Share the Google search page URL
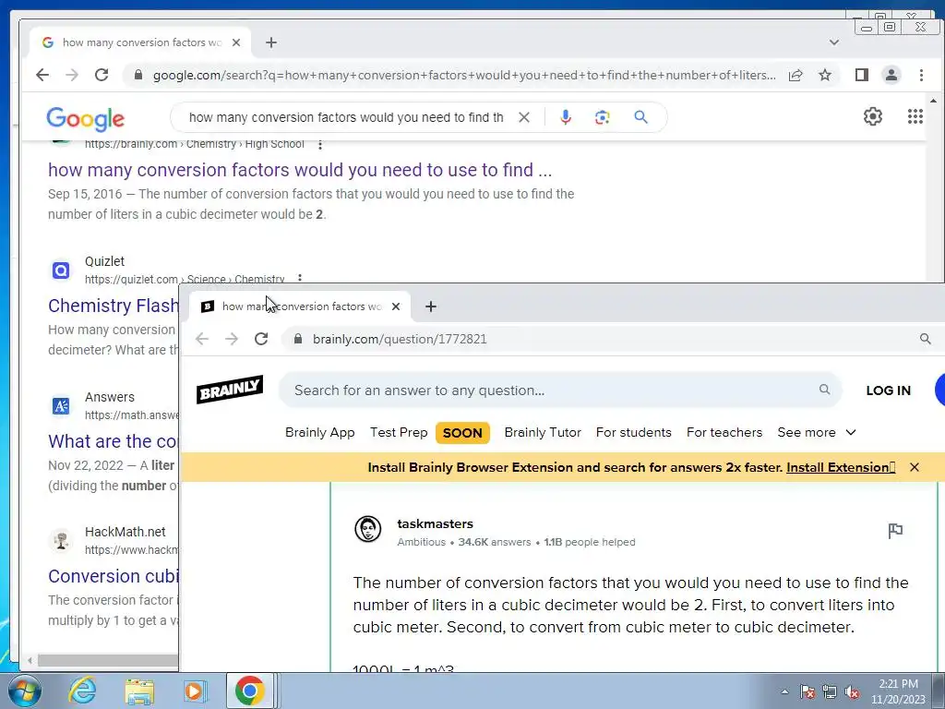The height and width of the screenshot is (709, 945). 795,76
